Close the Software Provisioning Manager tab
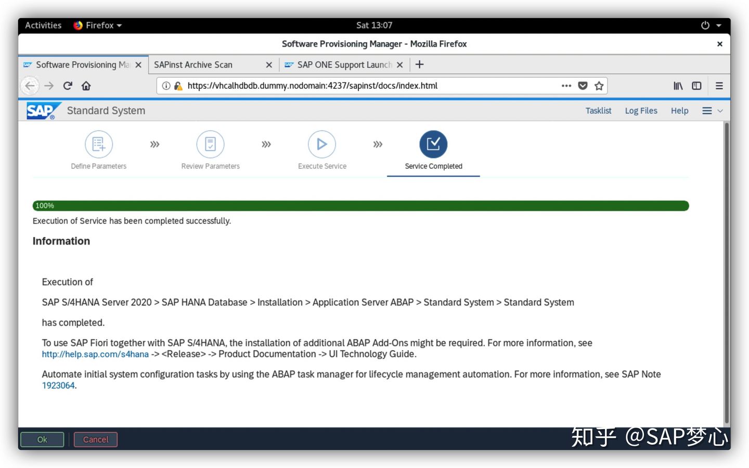The height and width of the screenshot is (468, 749). (x=138, y=65)
